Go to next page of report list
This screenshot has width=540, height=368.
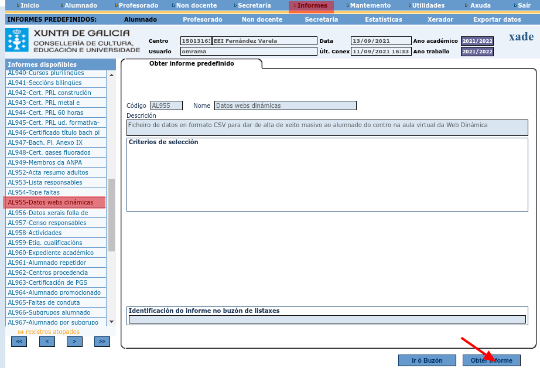pos(74,341)
